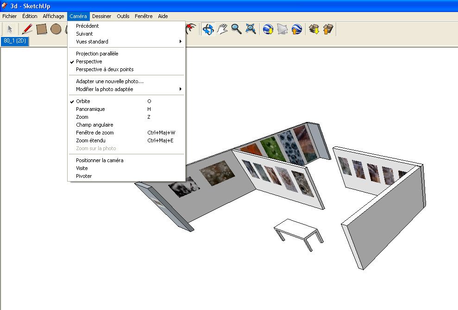The height and width of the screenshot is (310, 458).
Task: Open the Édition menu
Action: point(30,16)
